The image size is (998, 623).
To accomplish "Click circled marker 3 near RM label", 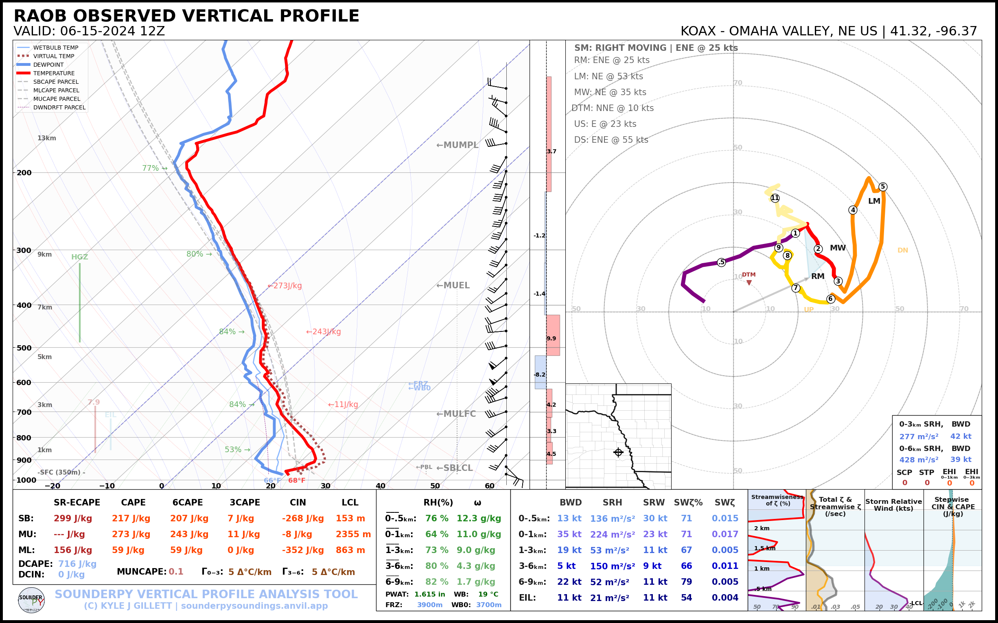I will tap(838, 281).
